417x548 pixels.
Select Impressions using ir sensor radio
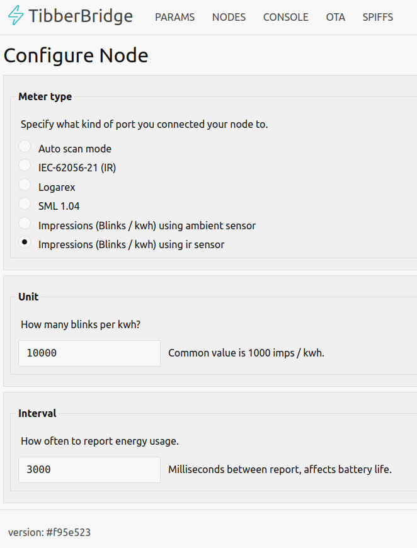(25, 242)
